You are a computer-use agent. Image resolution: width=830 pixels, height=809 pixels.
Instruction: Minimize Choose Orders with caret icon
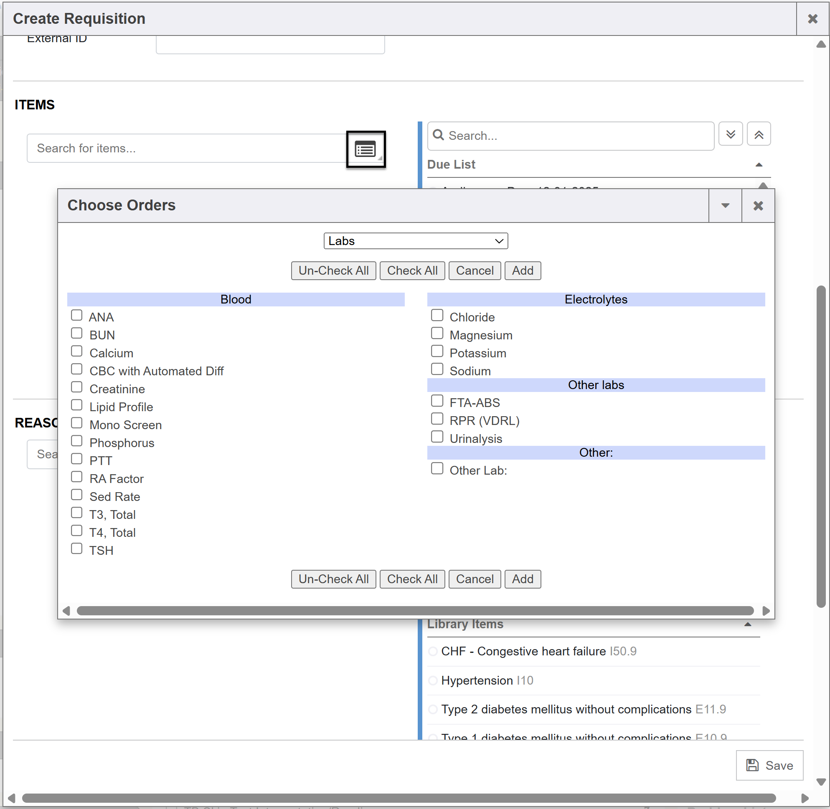725,206
